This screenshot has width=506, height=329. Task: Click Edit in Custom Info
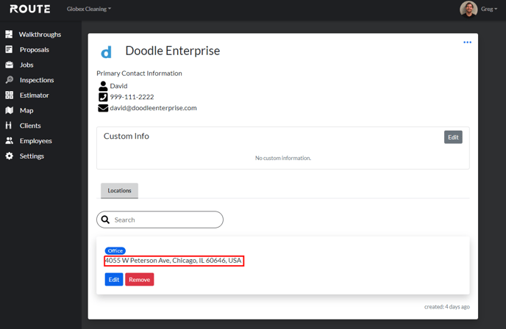(x=453, y=137)
